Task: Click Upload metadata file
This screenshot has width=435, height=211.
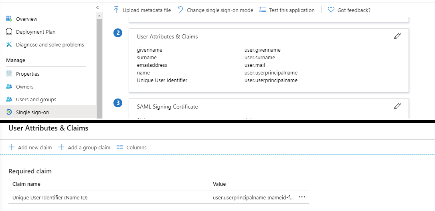Action: (142, 10)
